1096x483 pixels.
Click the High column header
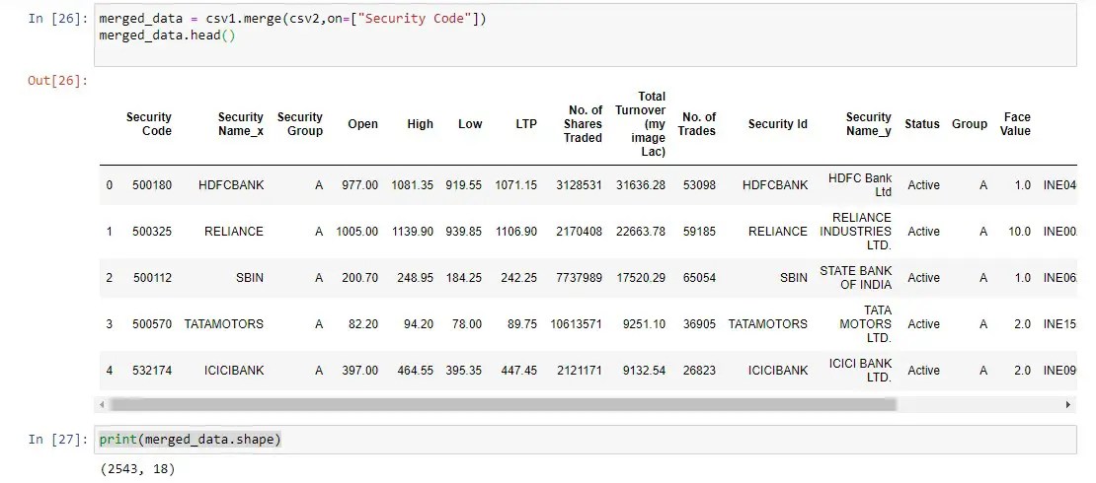pos(420,123)
